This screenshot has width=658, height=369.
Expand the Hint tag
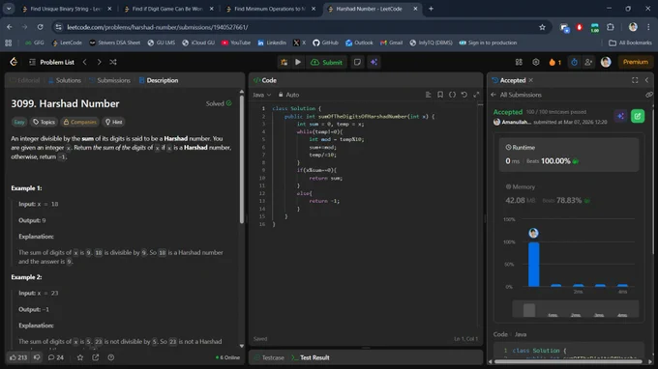pos(114,122)
